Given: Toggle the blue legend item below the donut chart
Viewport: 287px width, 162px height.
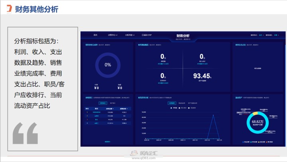Looking at the screenshot, I should (246, 142).
